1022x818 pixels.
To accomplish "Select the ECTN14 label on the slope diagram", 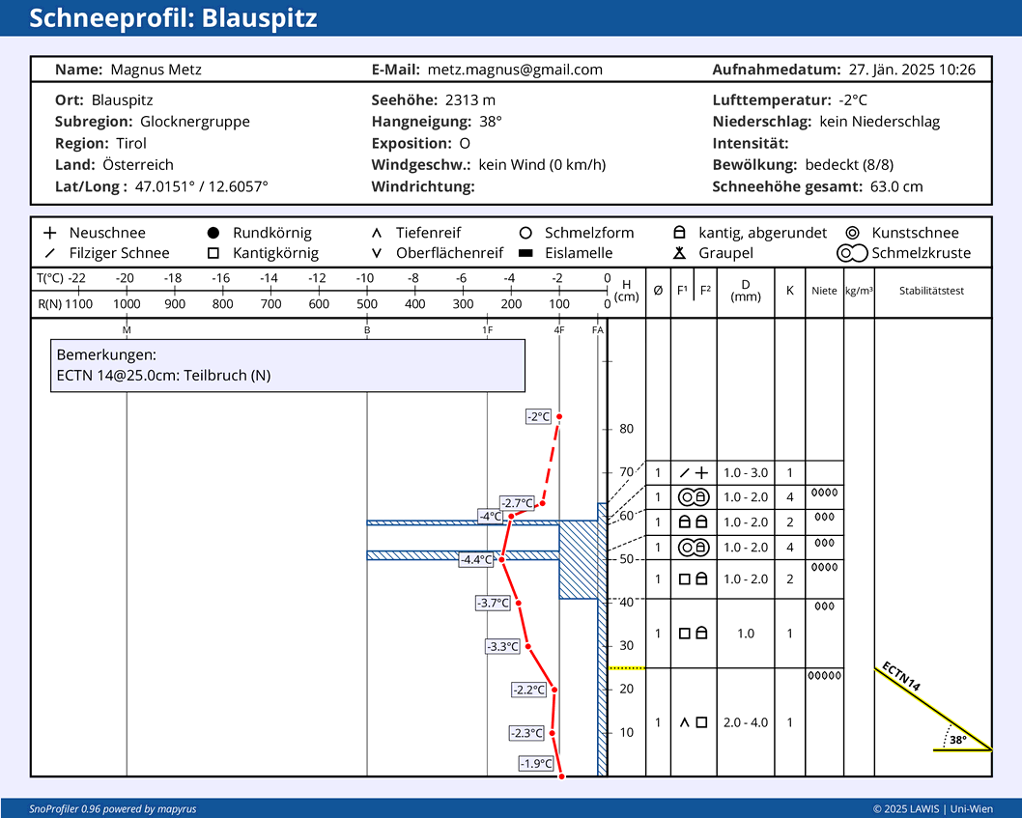I will point(901,676).
